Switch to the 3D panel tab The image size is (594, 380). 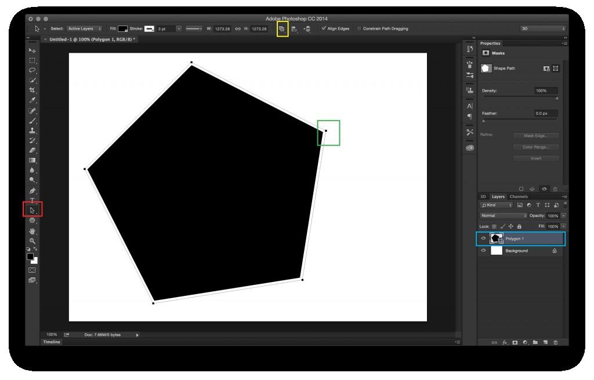click(x=483, y=197)
